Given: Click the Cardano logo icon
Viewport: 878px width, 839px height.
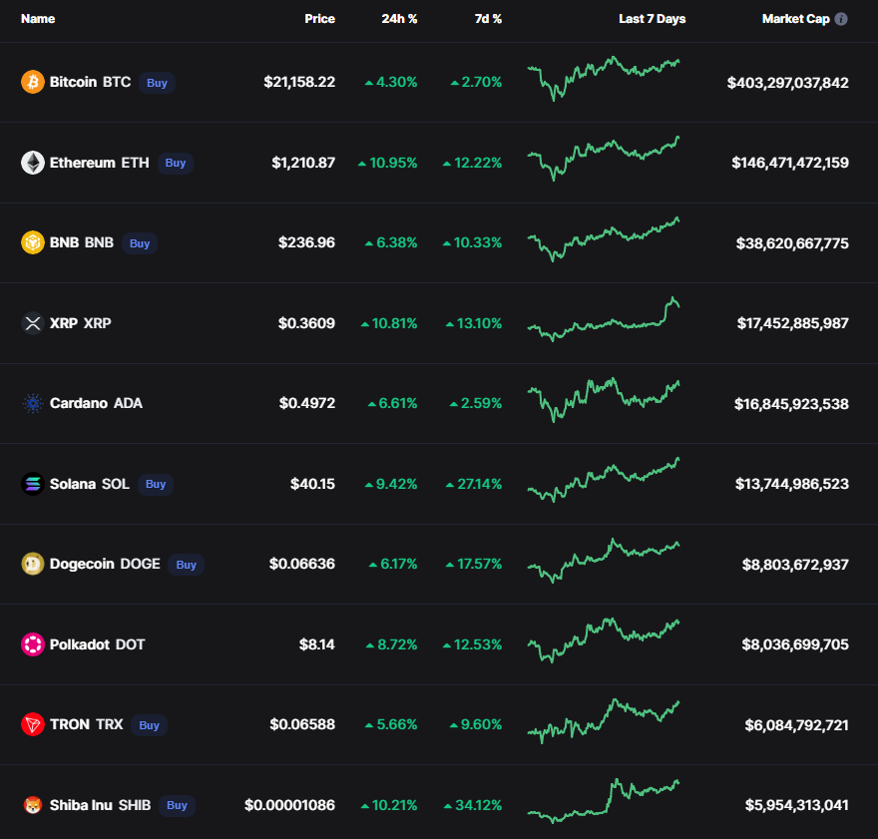Looking at the screenshot, I should (x=33, y=404).
